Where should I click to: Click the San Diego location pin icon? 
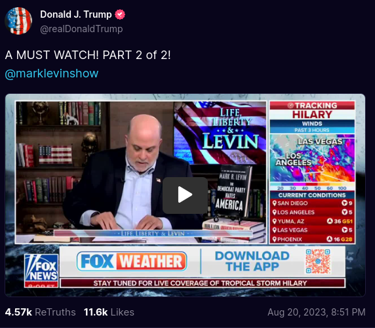(275, 203)
